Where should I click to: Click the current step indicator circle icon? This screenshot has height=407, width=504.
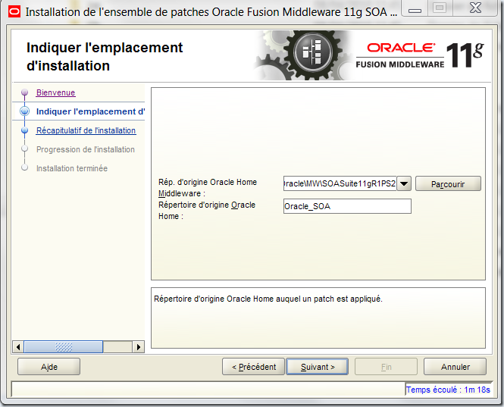click(x=25, y=111)
